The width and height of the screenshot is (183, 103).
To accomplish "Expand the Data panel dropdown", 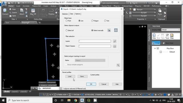I will (x=14, y=19).
